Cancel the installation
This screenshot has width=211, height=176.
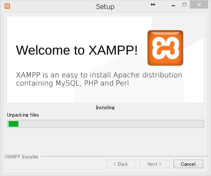coord(188,164)
